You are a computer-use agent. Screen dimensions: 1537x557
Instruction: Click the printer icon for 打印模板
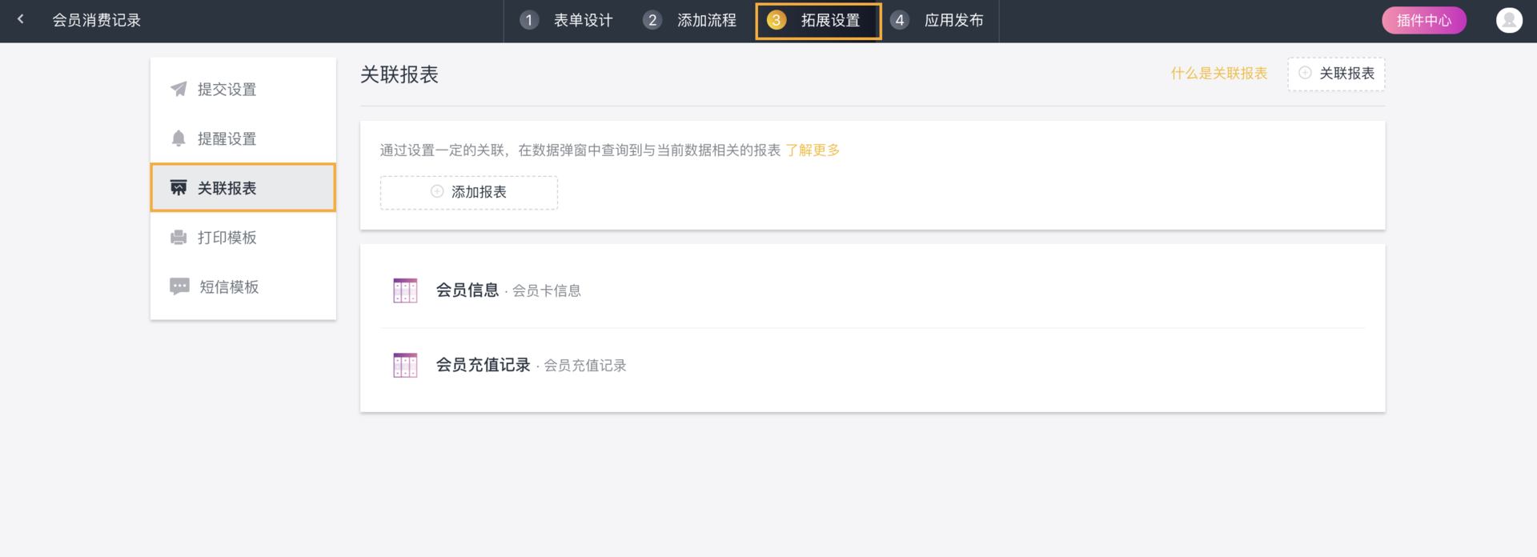pos(179,238)
